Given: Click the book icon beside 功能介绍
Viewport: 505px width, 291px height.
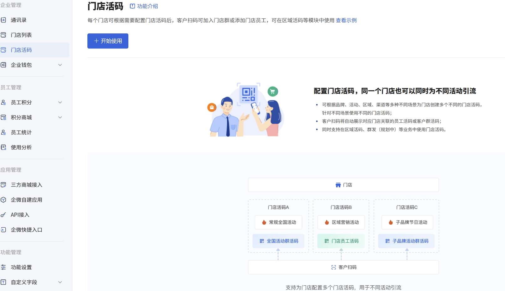Looking at the screenshot, I should (x=132, y=6).
